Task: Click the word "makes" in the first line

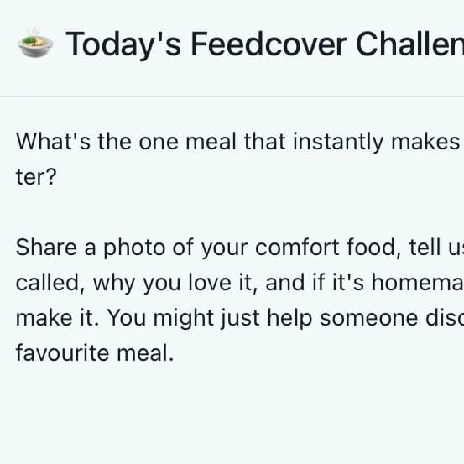Action: click(425, 142)
